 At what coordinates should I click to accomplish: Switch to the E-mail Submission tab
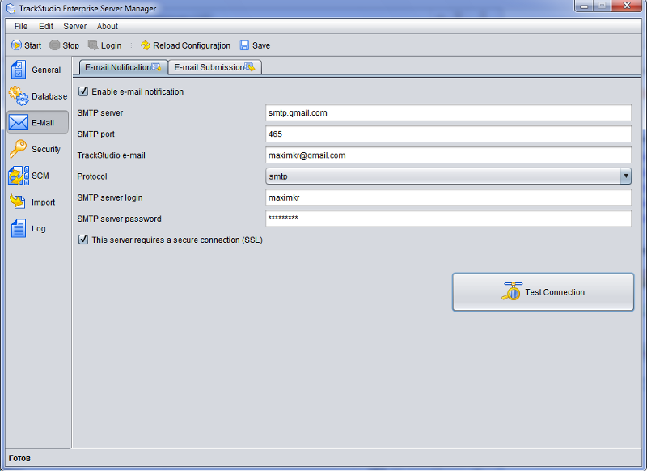[x=214, y=67]
